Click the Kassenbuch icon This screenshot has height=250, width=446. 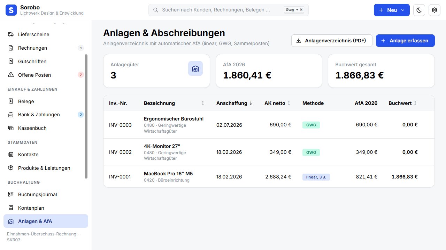[x=11, y=128]
